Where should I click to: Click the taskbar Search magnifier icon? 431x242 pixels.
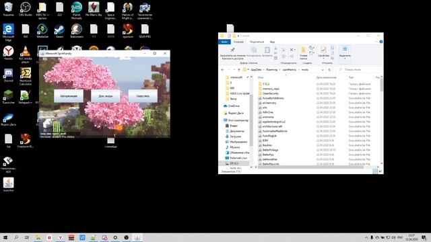point(16,237)
